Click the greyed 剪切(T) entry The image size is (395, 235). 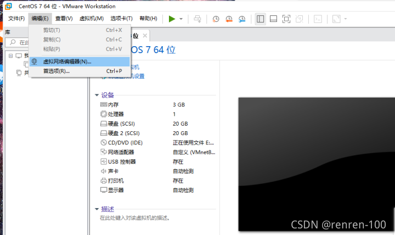click(80, 30)
